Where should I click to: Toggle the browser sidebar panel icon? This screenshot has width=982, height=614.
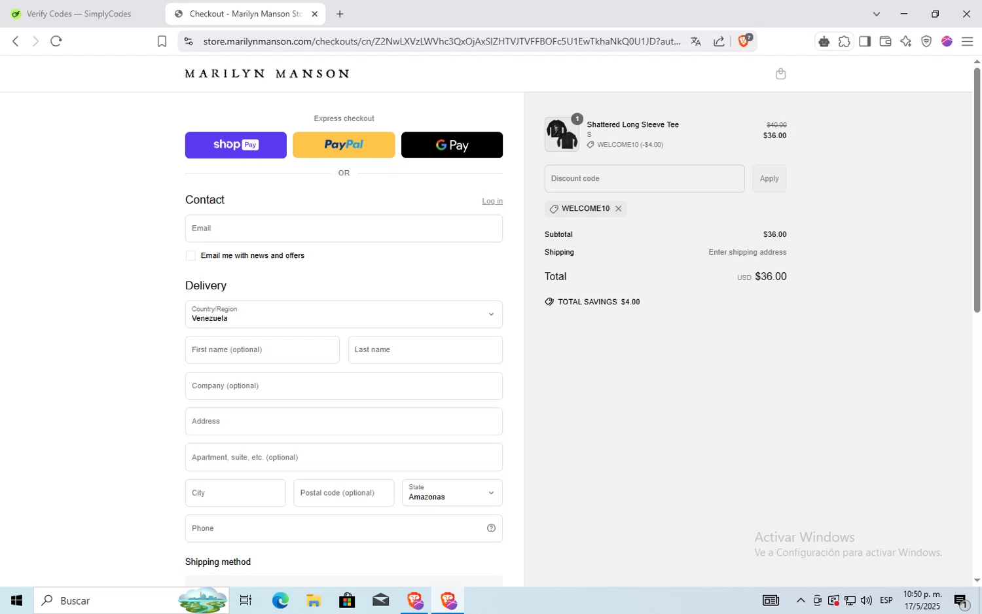point(865,41)
